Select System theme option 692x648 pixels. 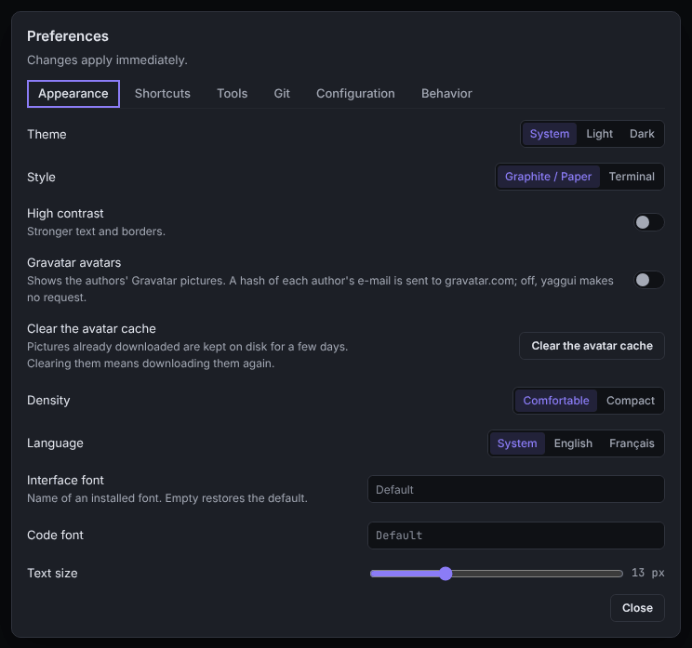point(550,134)
